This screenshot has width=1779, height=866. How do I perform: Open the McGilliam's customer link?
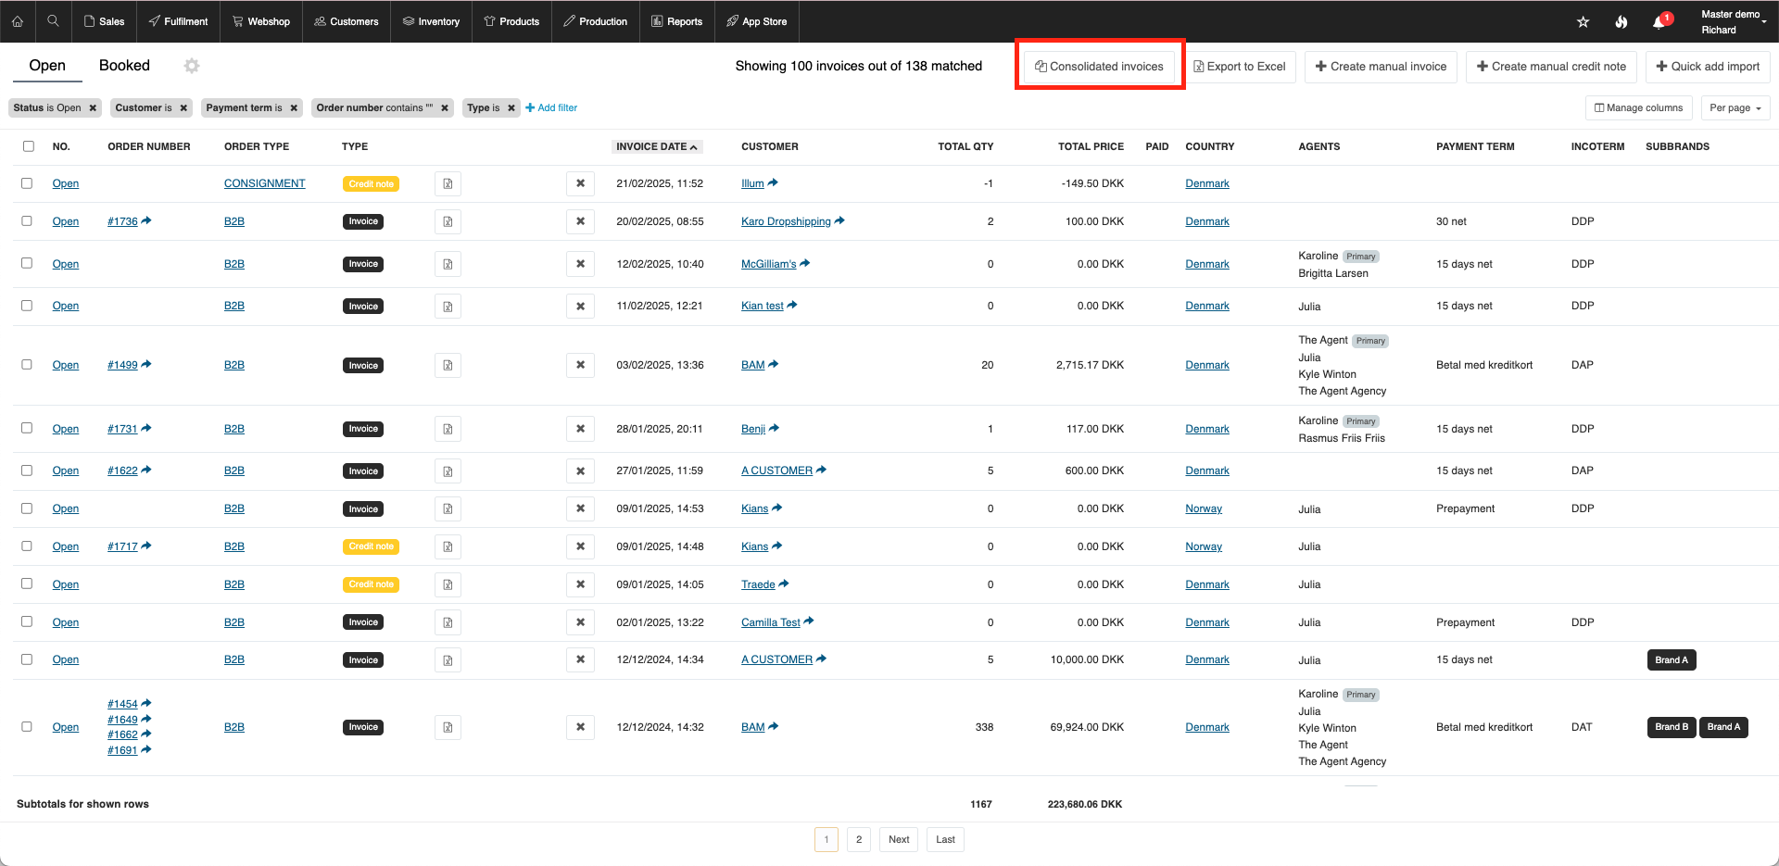tap(768, 264)
